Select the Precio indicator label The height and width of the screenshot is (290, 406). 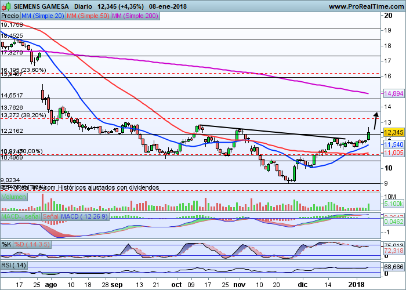point(11,17)
